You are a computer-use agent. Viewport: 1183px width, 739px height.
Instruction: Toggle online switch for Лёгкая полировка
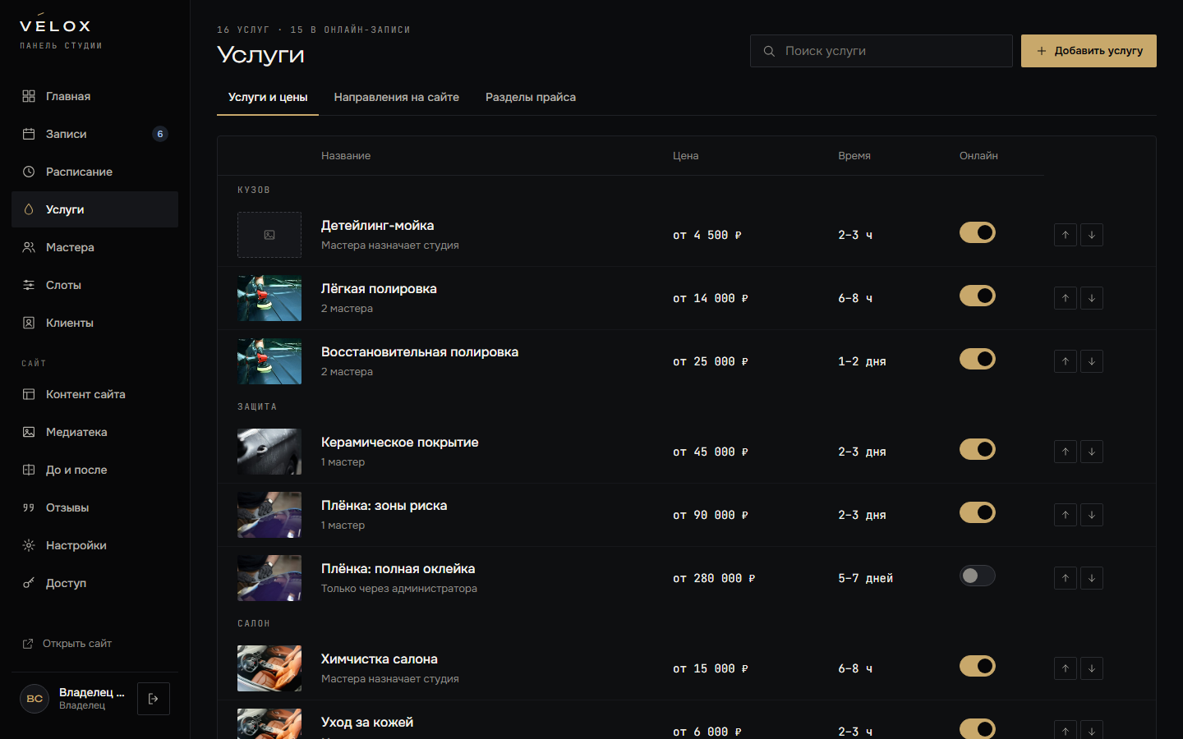point(978,296)
